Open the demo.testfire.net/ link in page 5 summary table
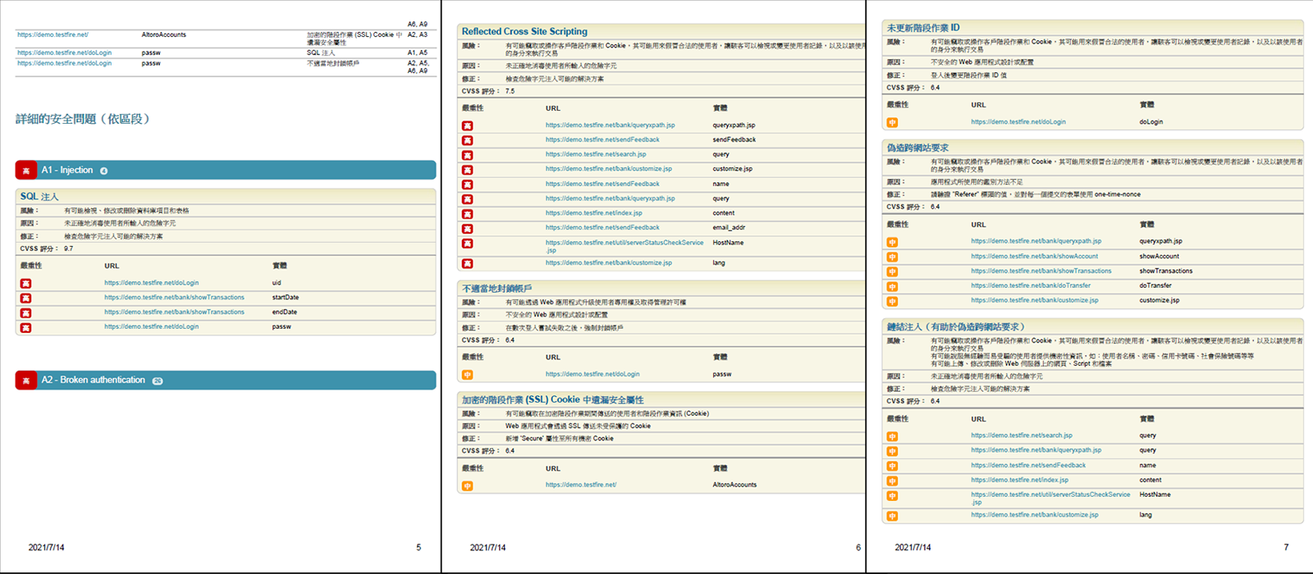This screenshot has width=1313, height=574. coord(53,34)
